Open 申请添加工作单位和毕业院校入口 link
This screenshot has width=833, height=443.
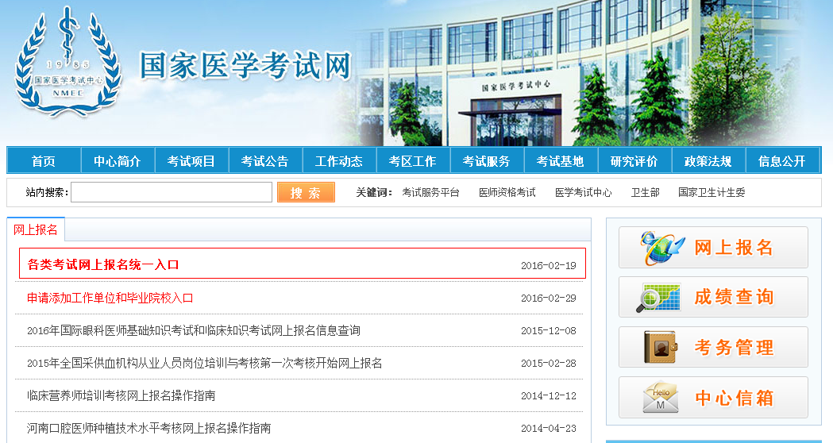click(x=110, y=298)
